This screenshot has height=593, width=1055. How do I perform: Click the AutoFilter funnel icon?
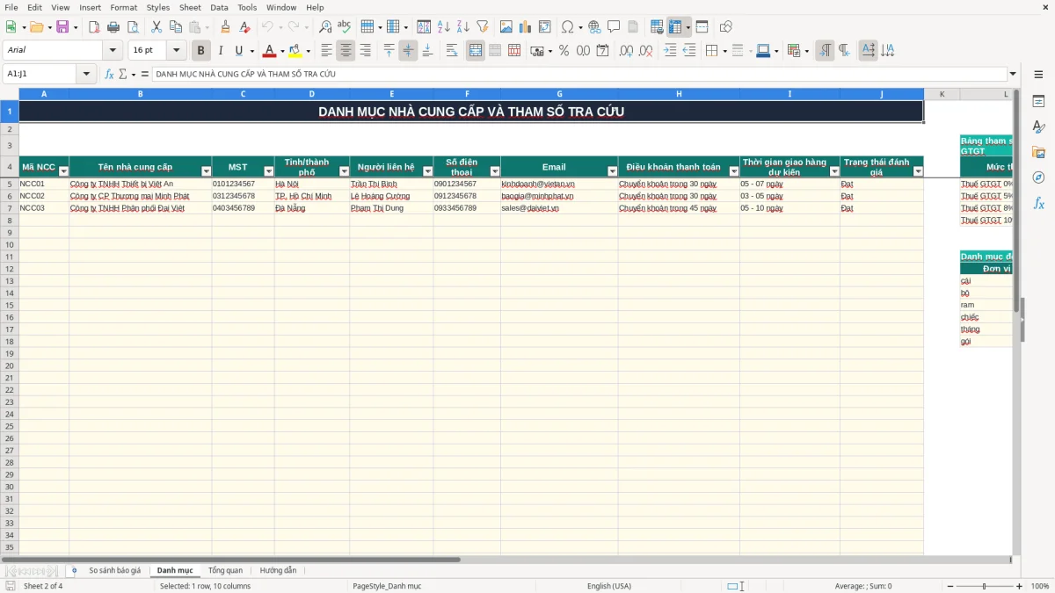pyautogui.click(x=483, y=27)
